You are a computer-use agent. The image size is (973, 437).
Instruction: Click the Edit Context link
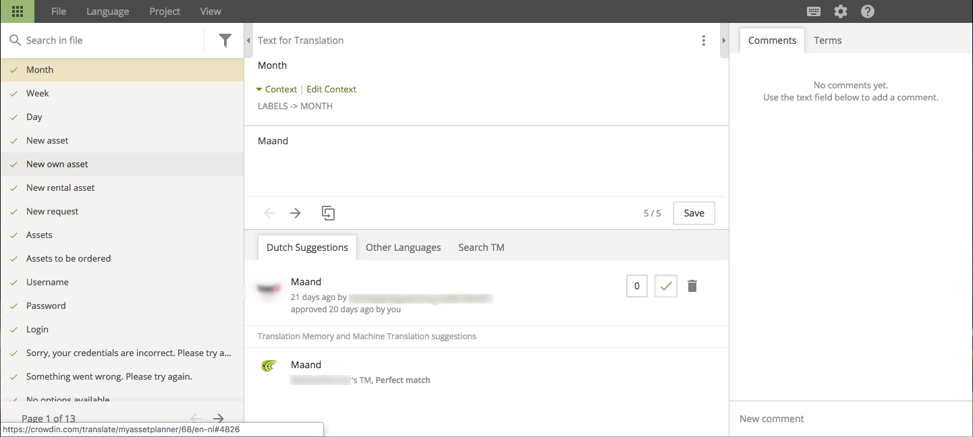(331, 89)
